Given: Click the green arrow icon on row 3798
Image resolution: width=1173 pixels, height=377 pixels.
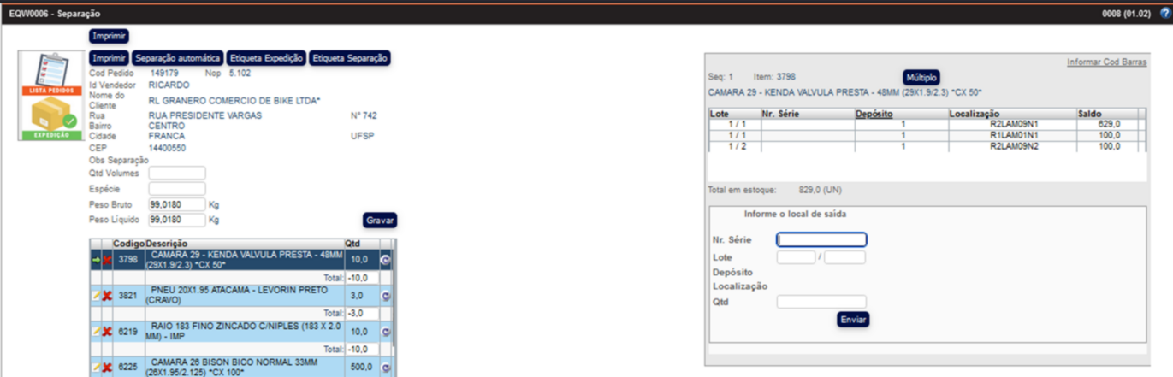Looking at the screenshot, I should click(96, 259).
